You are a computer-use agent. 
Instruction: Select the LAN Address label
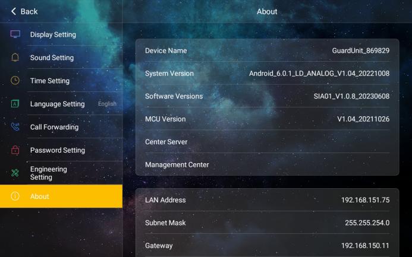coord(165,200)
